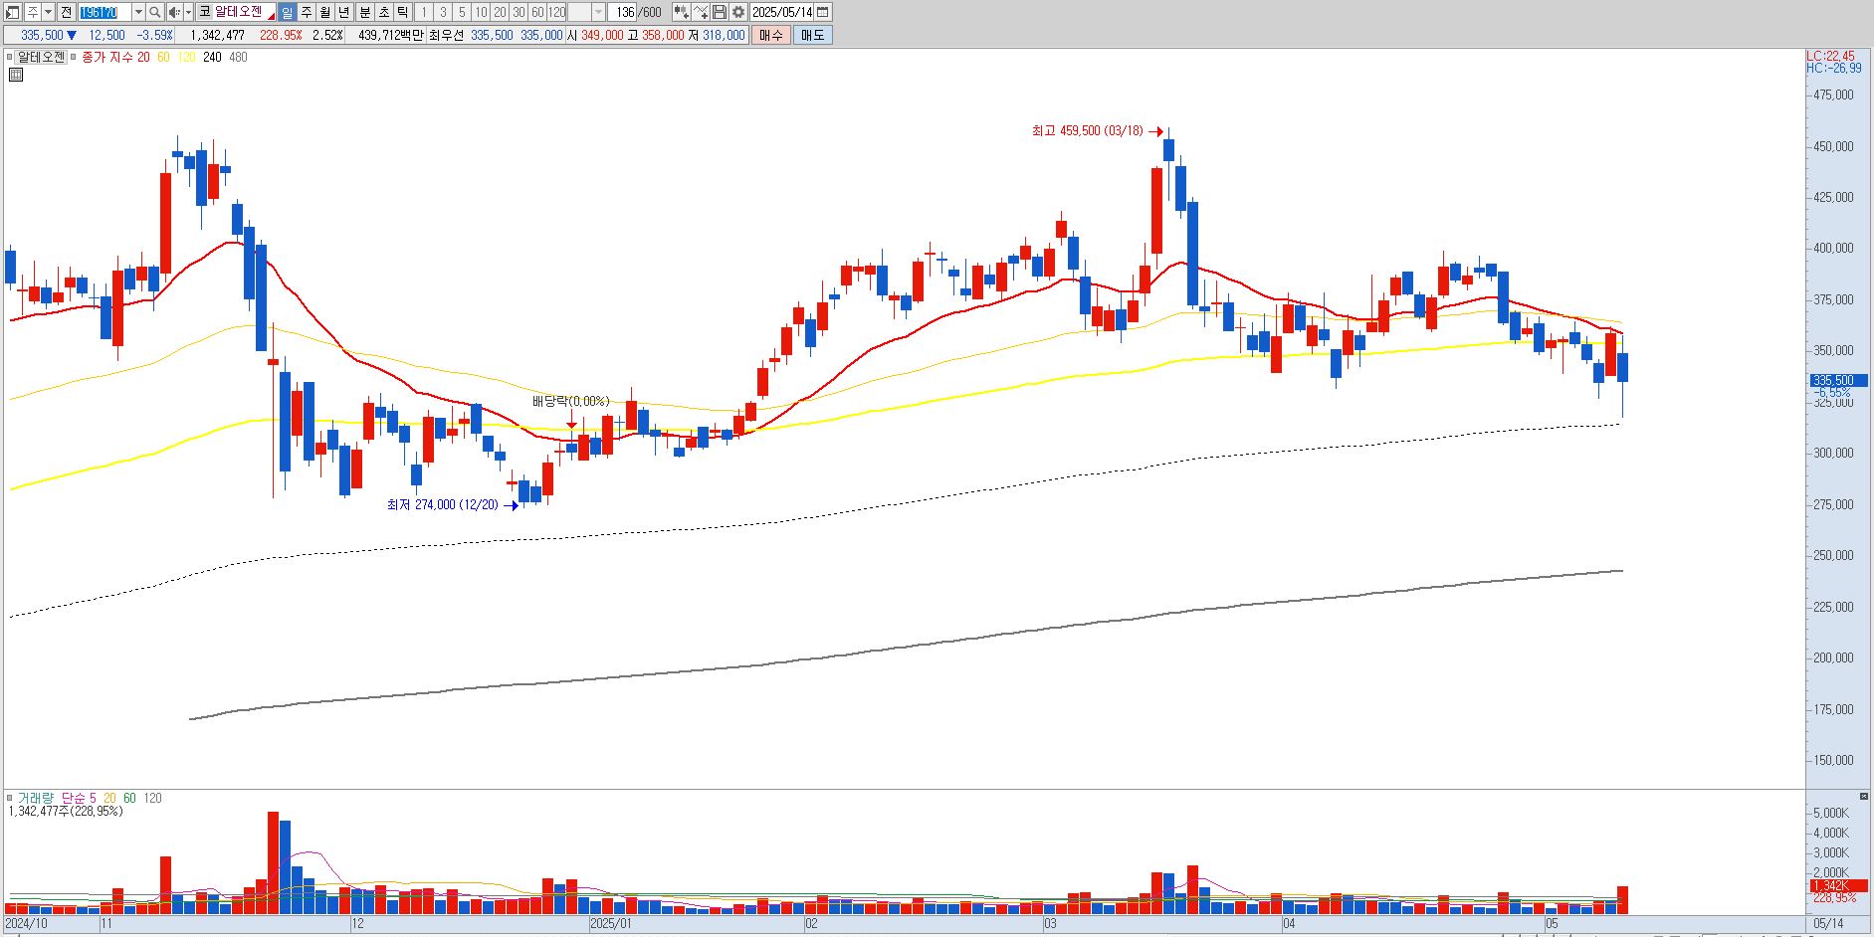This screenshot has height=937, width=1874.
Task: Expand the sound options dropdown arrow
Action: [x=188, y=12]
